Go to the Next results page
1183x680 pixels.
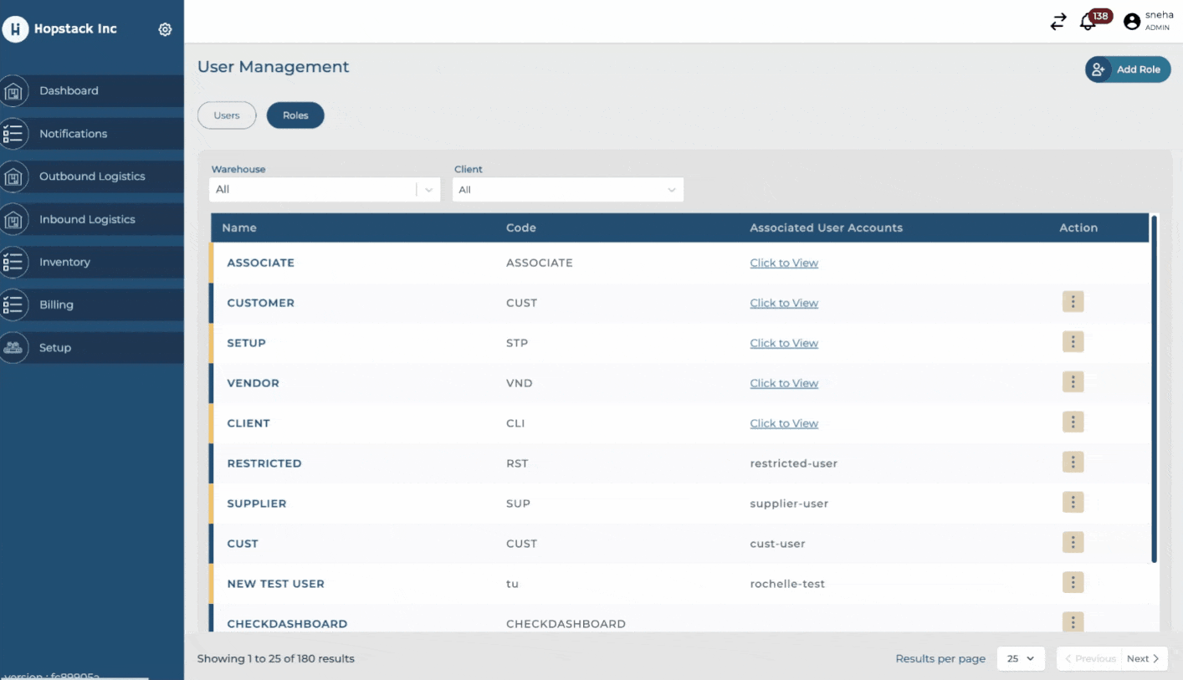coord(1142,659)
